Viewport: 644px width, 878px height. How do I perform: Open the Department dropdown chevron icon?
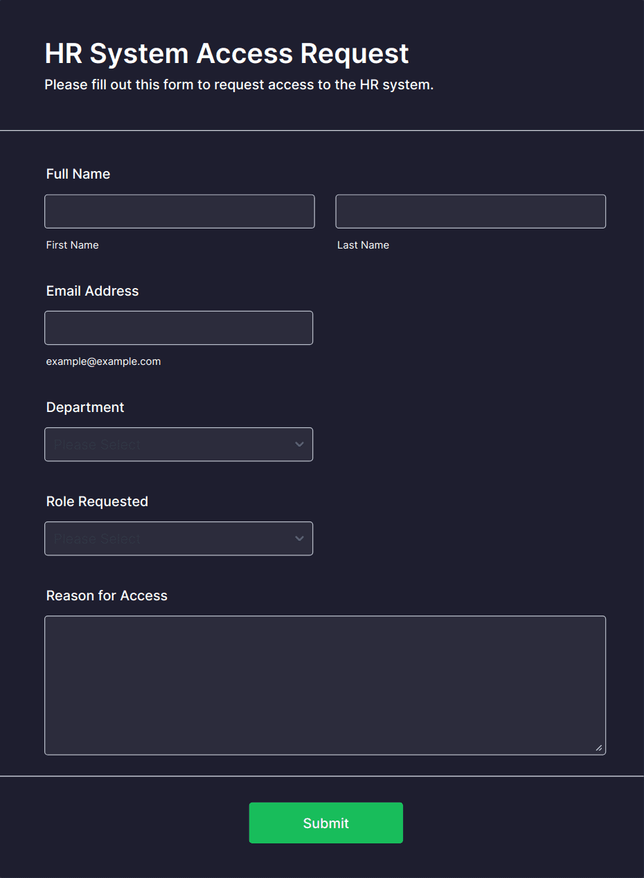click(298, 444)
